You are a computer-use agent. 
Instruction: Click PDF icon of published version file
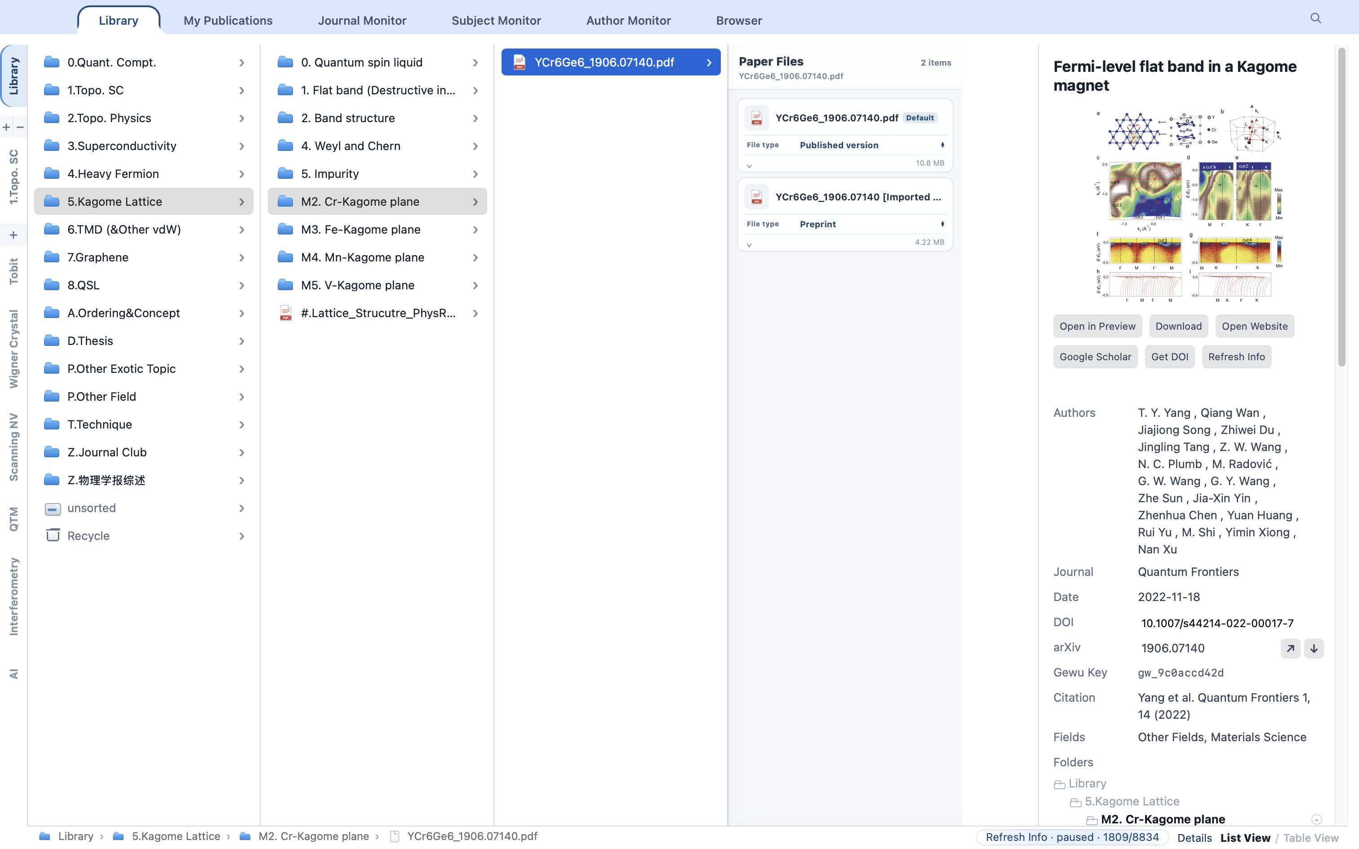pos(756,118)
